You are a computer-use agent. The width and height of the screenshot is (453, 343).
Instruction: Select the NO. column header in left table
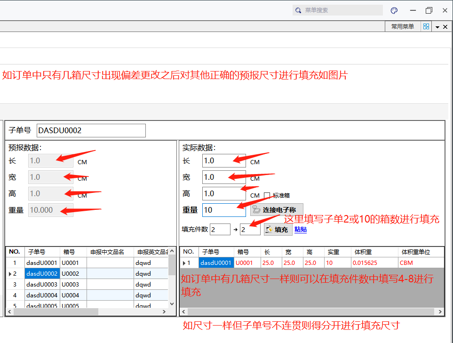point(15,252)
